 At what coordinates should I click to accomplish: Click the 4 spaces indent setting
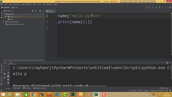146,91
